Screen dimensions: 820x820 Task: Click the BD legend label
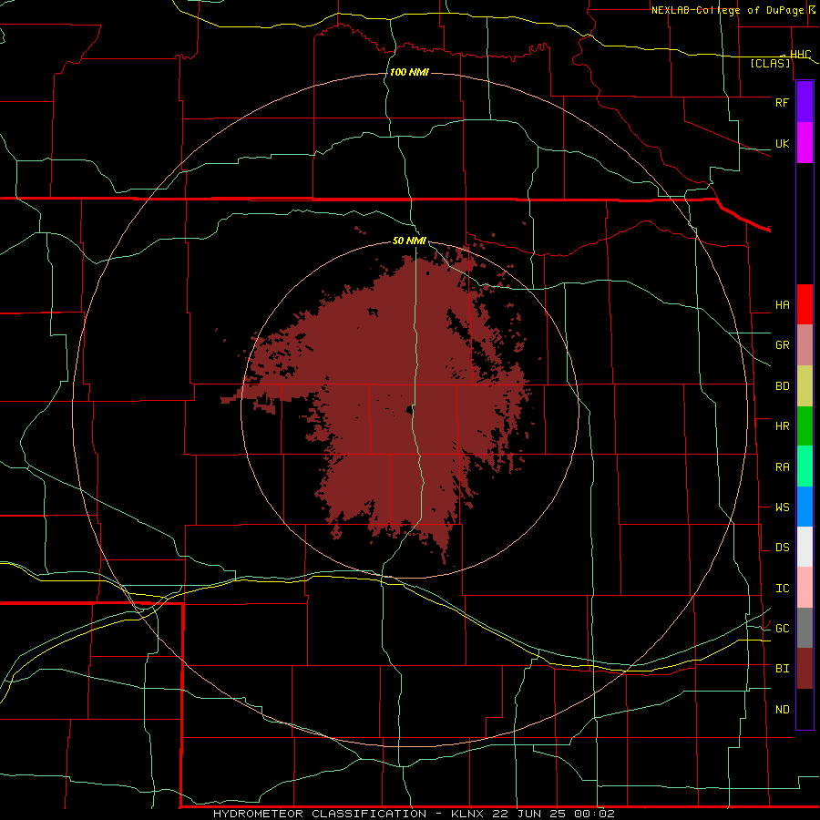tap(782, 386)
